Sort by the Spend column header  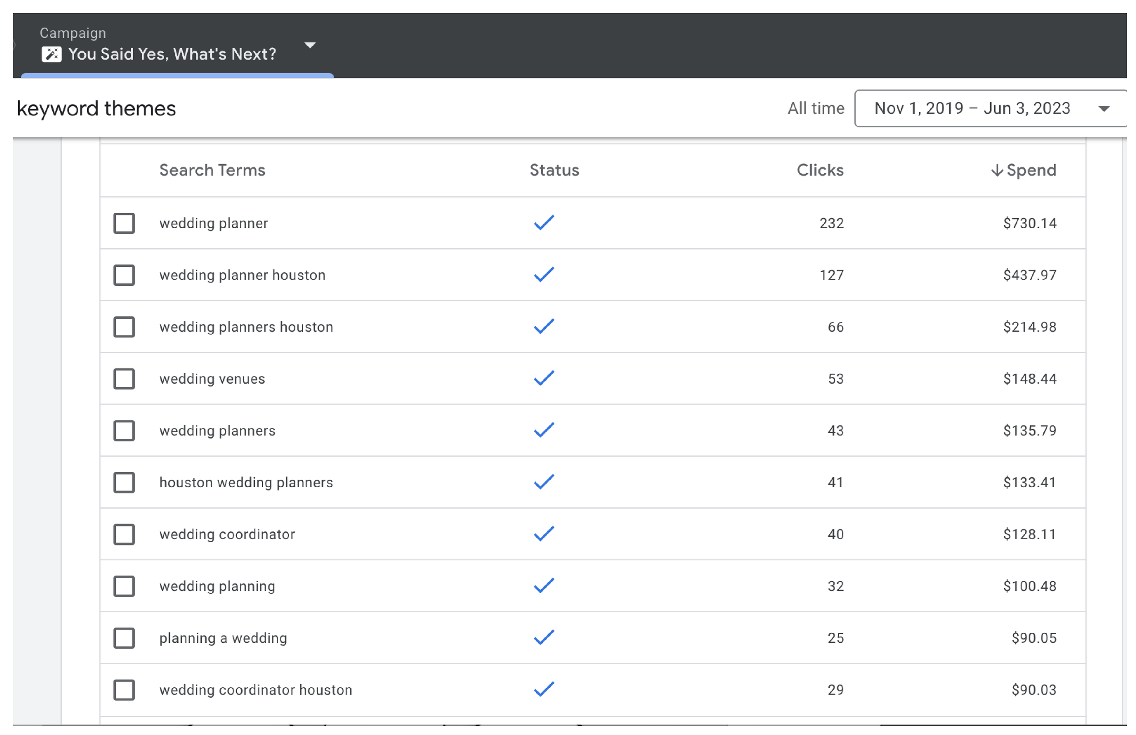1024,170
